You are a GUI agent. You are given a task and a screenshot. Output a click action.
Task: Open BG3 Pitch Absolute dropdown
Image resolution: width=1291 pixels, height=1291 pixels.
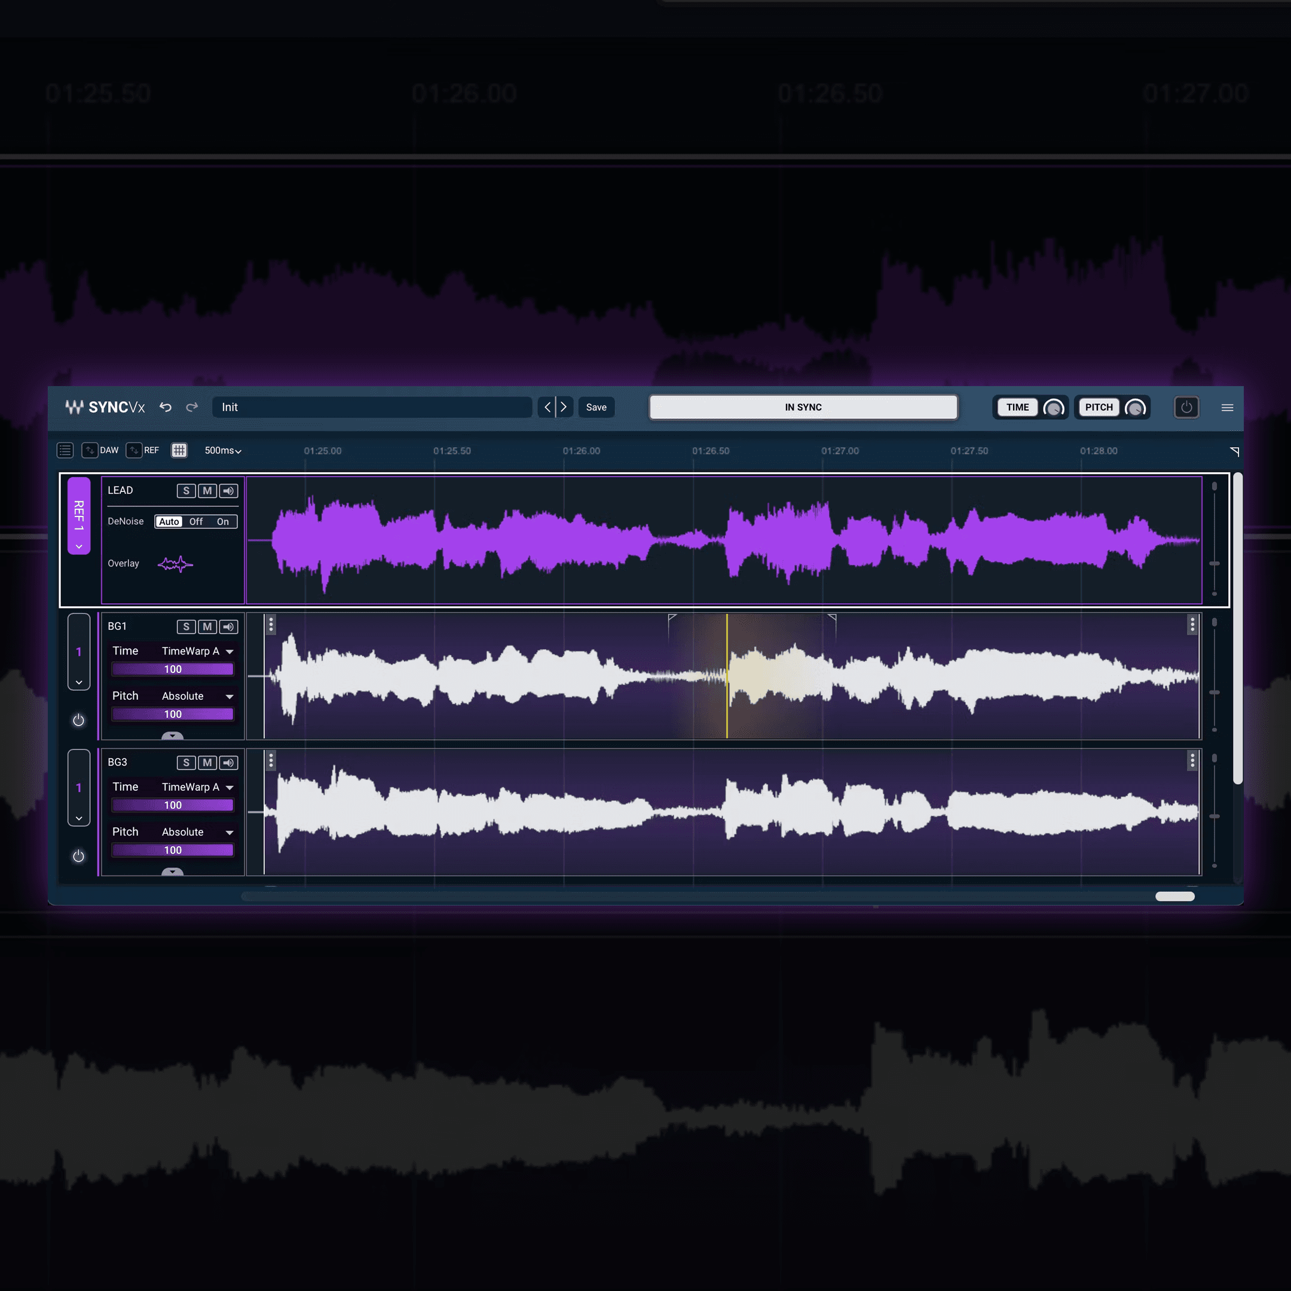(x=197, y=832)
